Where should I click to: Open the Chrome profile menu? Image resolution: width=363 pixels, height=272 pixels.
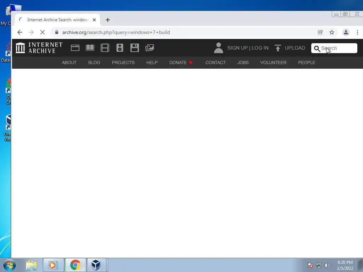[x=346, y=32]
